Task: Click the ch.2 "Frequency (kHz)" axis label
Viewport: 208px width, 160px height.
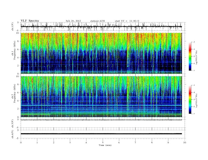Action: [15, 93]
